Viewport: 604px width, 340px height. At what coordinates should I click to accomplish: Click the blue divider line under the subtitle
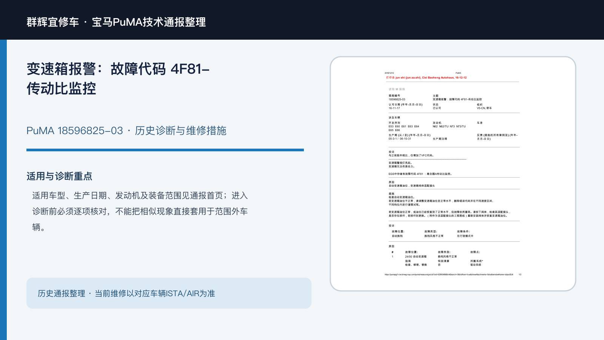(x=165, y=150)
